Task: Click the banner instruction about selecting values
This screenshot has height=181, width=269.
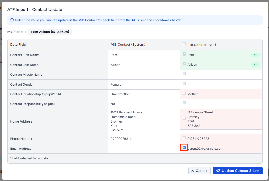Action: tap(98, 20)
